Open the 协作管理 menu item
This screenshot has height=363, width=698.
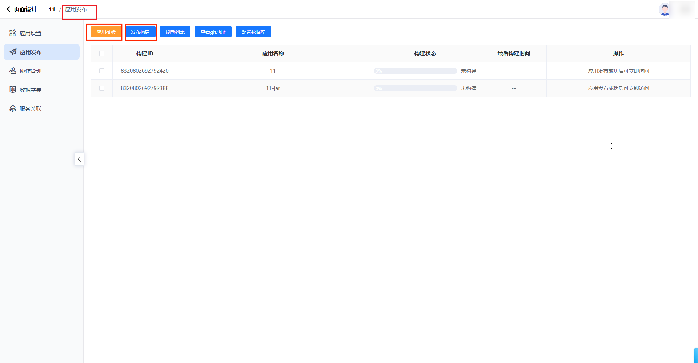point(31,71)
